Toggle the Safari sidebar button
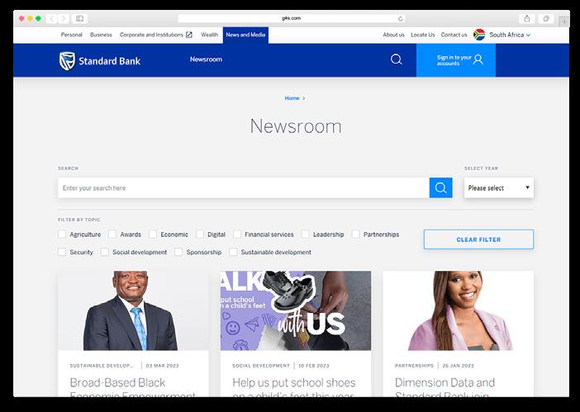This screenshot has width=580, height=412. pos(79,18)
